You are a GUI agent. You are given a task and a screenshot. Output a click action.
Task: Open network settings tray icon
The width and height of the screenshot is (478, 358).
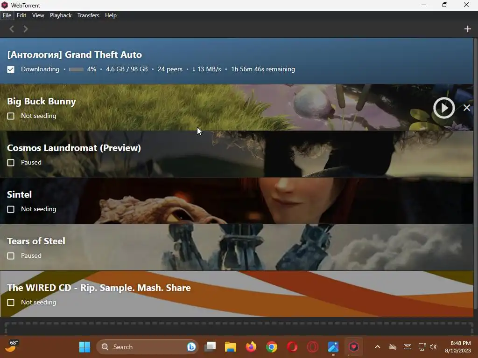pos(422,347)
